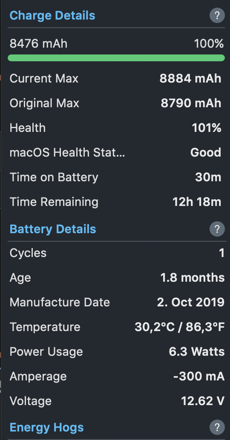Click the Power Usage 6.3 Watts value
The image size is (230, 440).
[197, 352]
